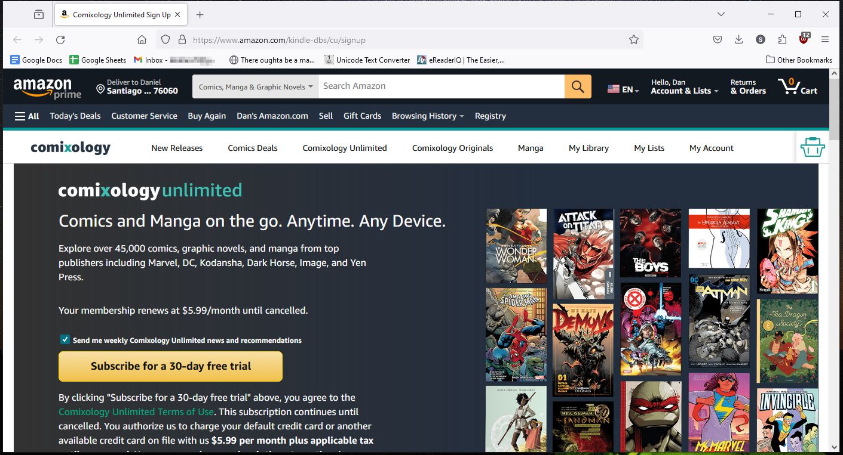Click the orange search magnifier button

578,86
